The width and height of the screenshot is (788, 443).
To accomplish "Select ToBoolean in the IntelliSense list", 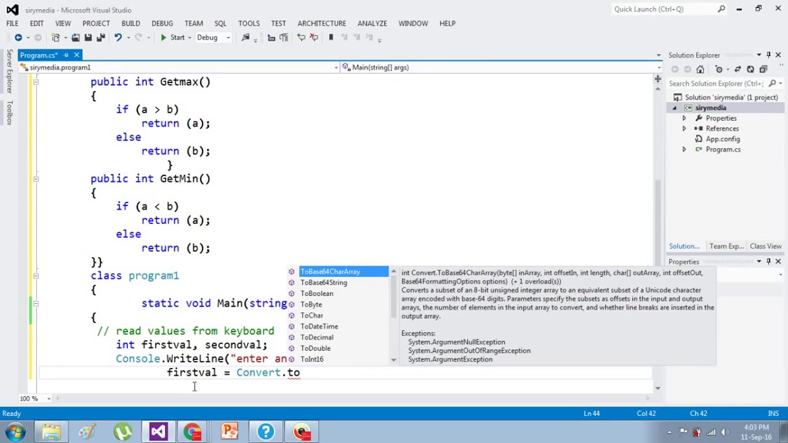I will coord(316,293).
